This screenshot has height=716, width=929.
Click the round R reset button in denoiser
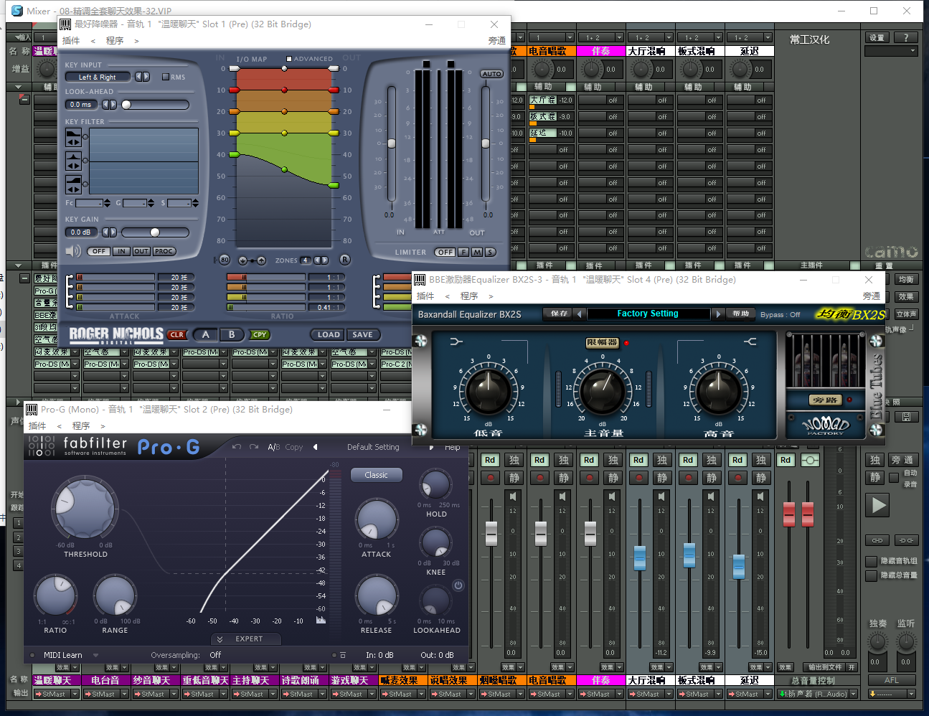tap(345, 260)
